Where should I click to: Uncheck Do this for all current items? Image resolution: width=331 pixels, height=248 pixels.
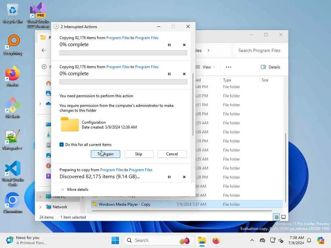tap(61, 144)
